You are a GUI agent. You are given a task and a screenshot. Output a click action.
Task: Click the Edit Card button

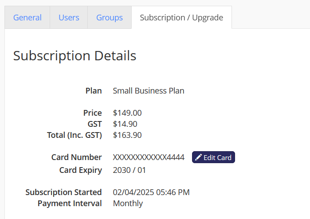(213, 157)
